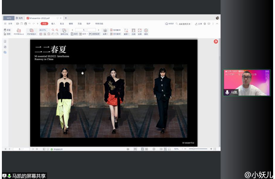Open the 特色功能 ribbon tab
275x179 pixels.
tap(99, 24)
